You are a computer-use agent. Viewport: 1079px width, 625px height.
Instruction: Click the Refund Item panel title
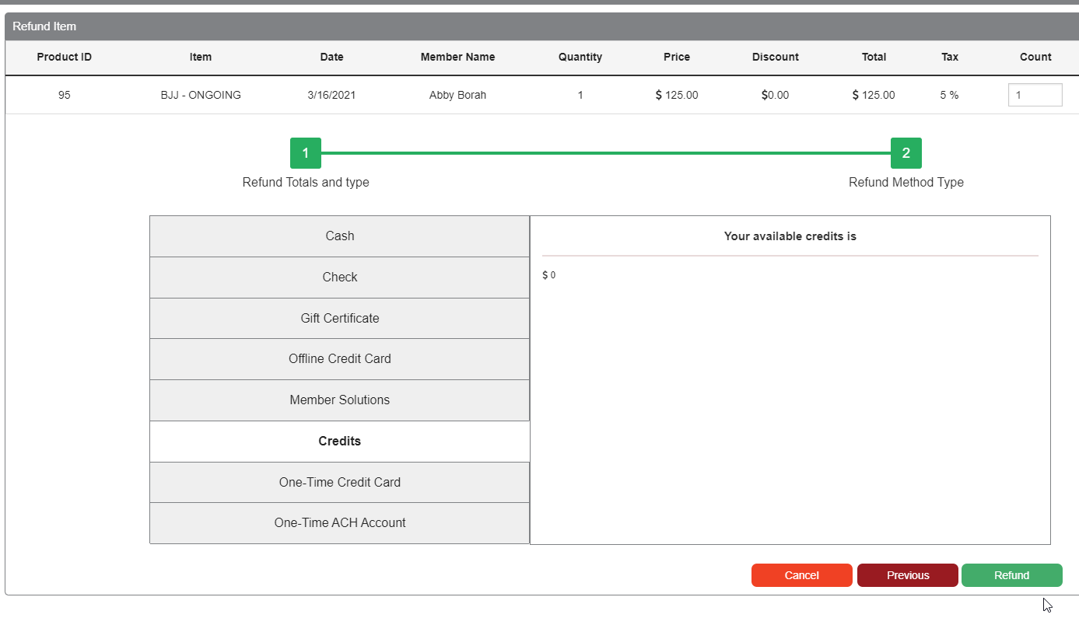pos(44,26)
